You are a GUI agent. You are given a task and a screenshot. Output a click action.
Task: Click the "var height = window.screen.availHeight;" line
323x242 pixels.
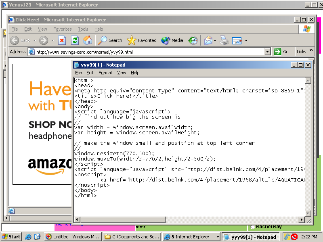tap(137, 133)
